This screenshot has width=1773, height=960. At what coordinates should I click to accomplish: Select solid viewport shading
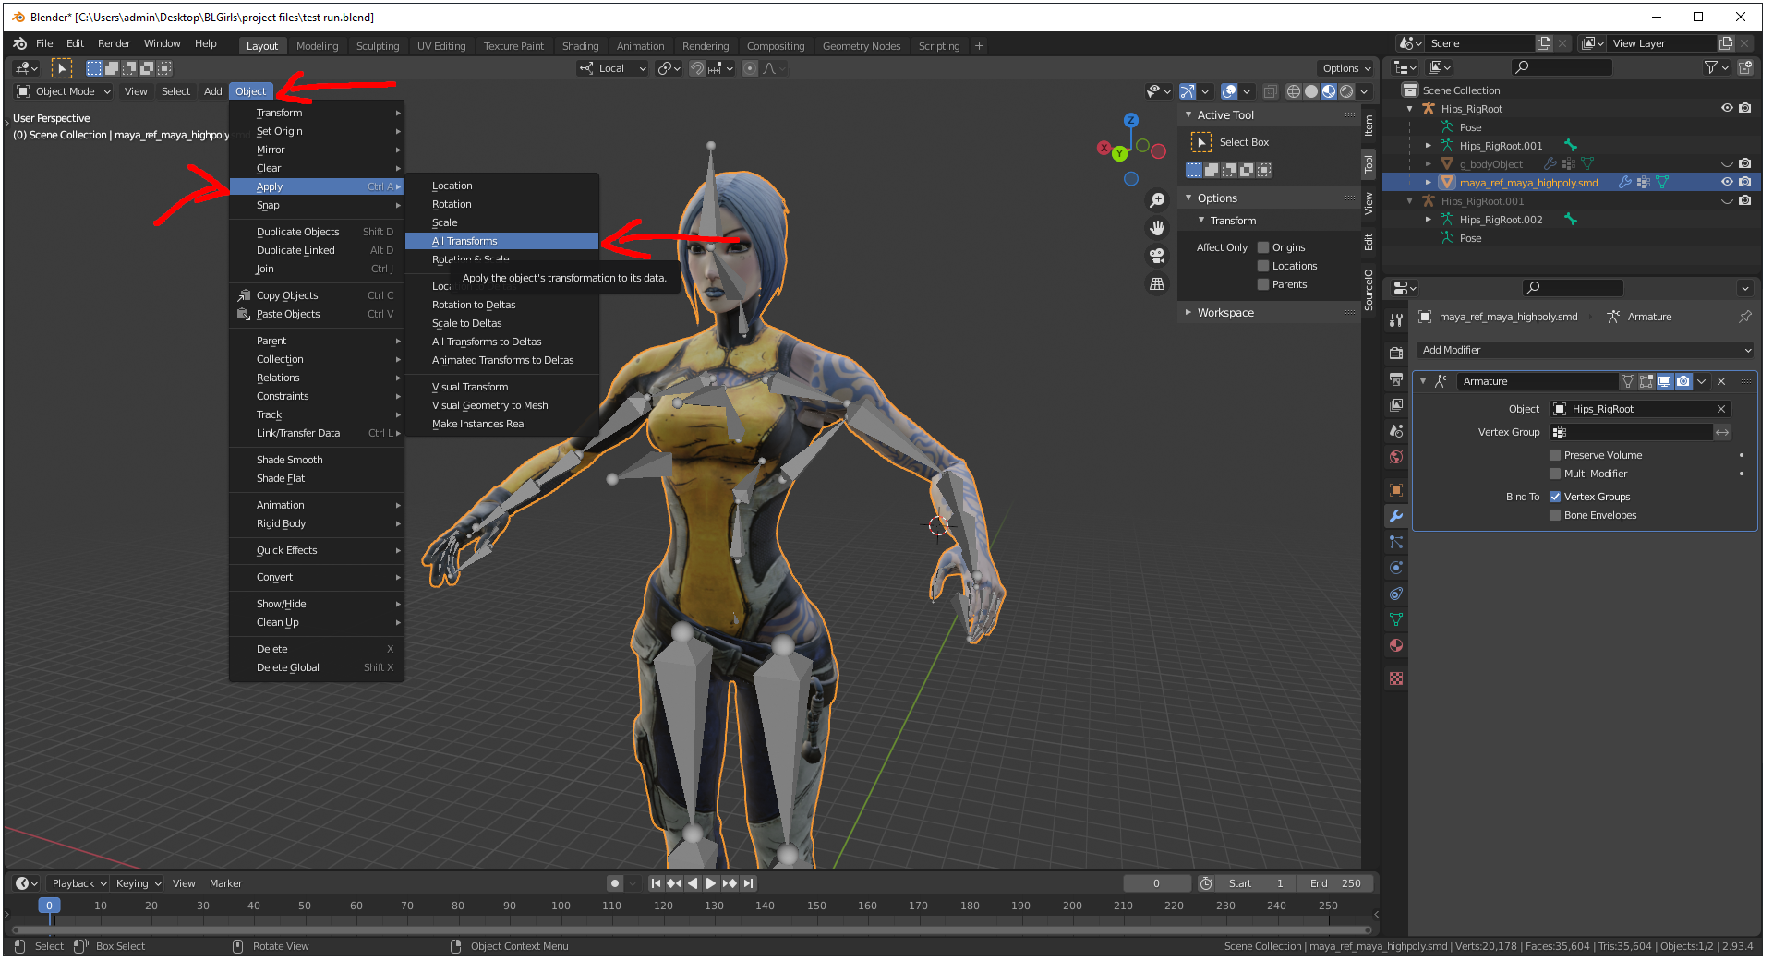click(x=1311, y=91)
